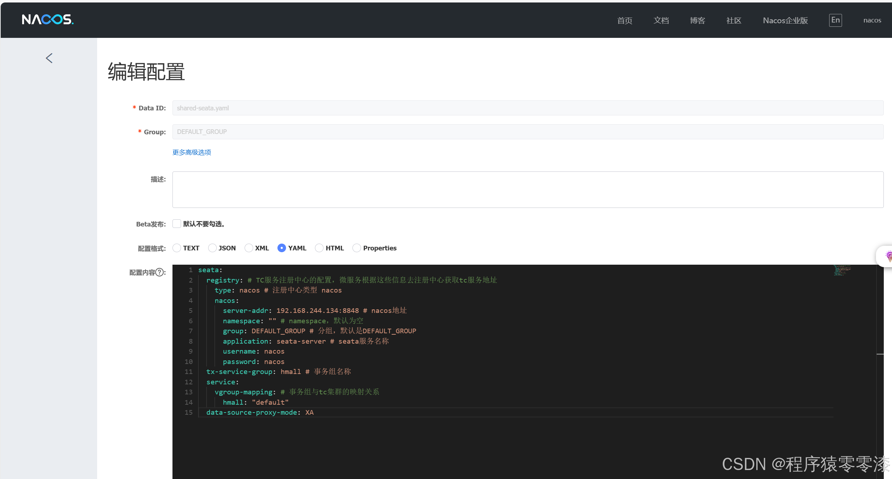The width and height of the screenshot is (892, 479).
Task: Click Nacos企业版 link
Action: point(785,21)
